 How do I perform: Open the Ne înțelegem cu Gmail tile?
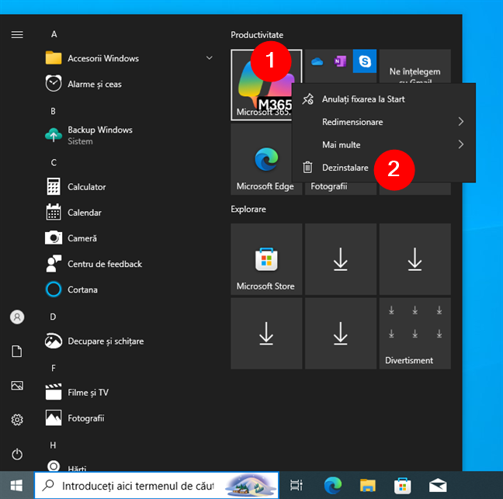[415, 67]
